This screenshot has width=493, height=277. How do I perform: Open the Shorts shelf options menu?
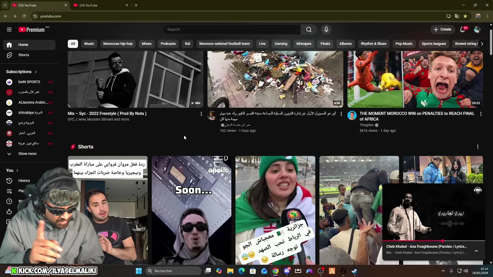pos(478,147)
